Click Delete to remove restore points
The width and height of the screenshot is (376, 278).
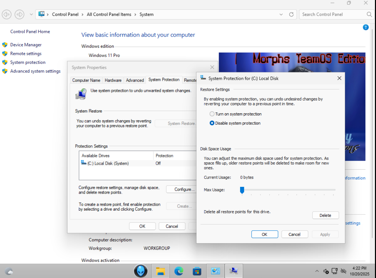pyautogui.click(x=325, y=215)
